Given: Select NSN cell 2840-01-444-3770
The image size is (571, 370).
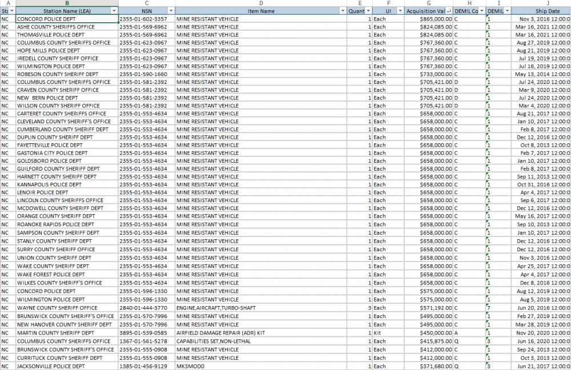Looking at the screenshot, I should 146,308.
